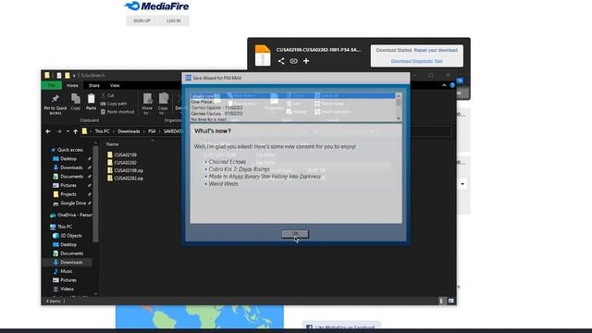Select the CUSA02199.zip file
Screen dimensions: 592x333
(x=126, y=170)
